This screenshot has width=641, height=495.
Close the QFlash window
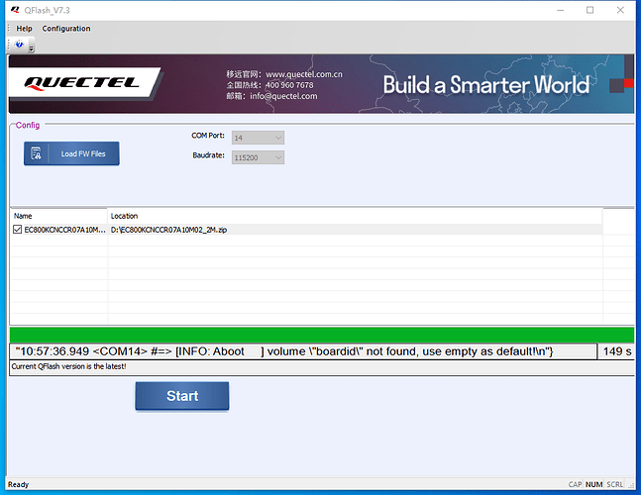[620, 10]
